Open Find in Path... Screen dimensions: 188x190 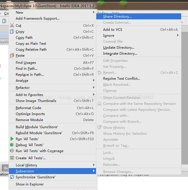tap(52, 69)
